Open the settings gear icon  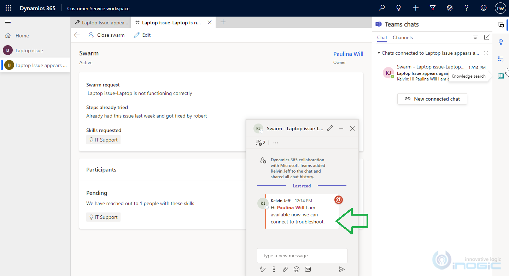pyautogui.click(x=450, y=8)
